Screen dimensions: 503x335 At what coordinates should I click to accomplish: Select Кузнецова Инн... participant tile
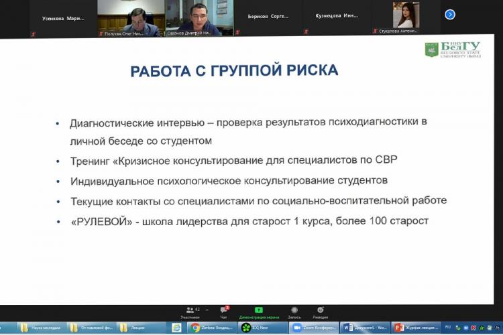point(337,16)
